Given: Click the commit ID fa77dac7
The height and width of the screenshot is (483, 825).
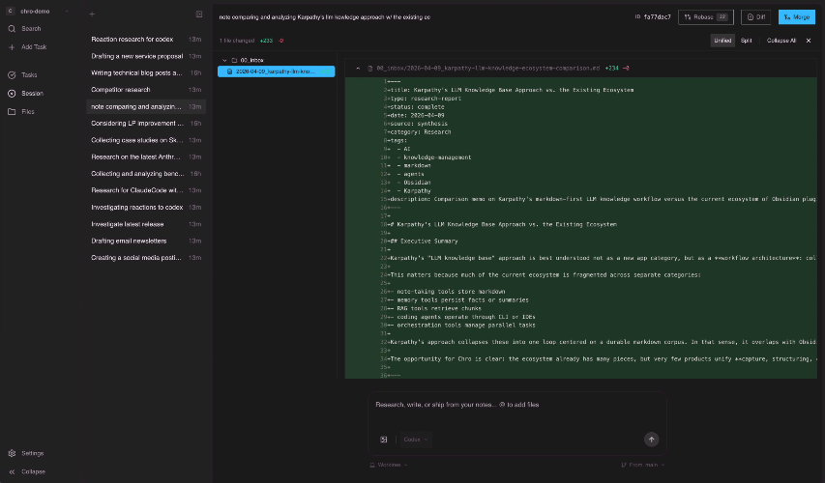Looking at the screenshot, I should [x=657, y=17].
